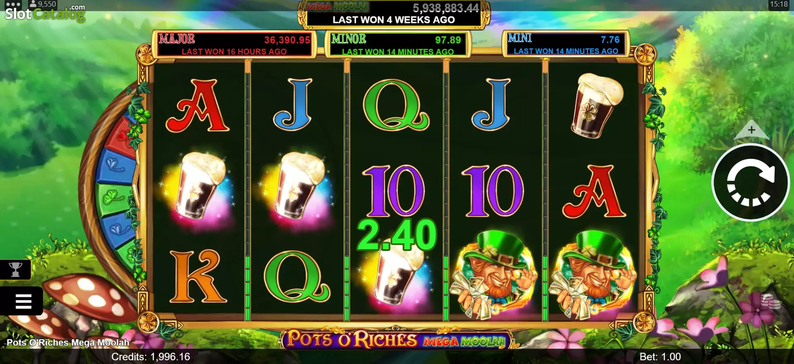This screenshot has width=794, height=364.
Task: Click the Major jackpot panel
Action: tap(234, 44)
